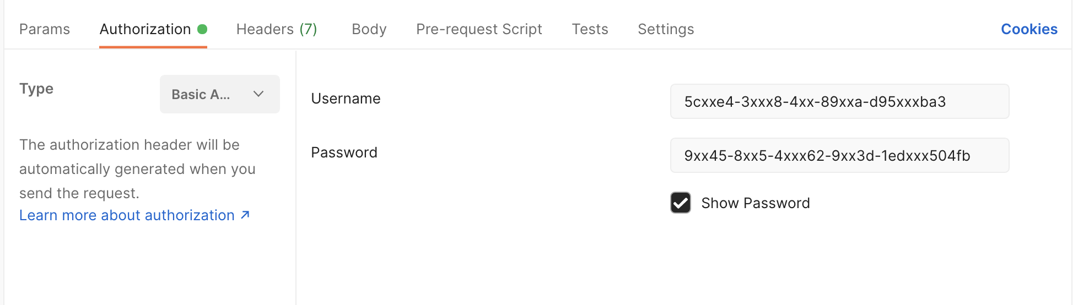Click the chevron arrow in Type selector
The image size is (1078, 305).
point(258,94)
